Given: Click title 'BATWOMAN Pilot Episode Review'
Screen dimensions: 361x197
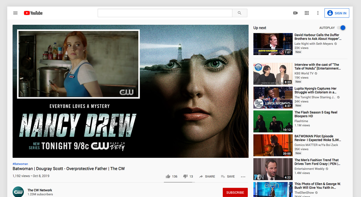Looking at the screenshot, I should (318, 138).
